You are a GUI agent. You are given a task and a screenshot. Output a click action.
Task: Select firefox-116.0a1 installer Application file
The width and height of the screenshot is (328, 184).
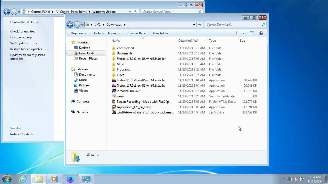click(x=141, y=80)
